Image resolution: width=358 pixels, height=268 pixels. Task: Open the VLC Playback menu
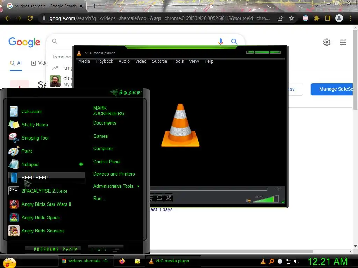(x=104, y=61)
